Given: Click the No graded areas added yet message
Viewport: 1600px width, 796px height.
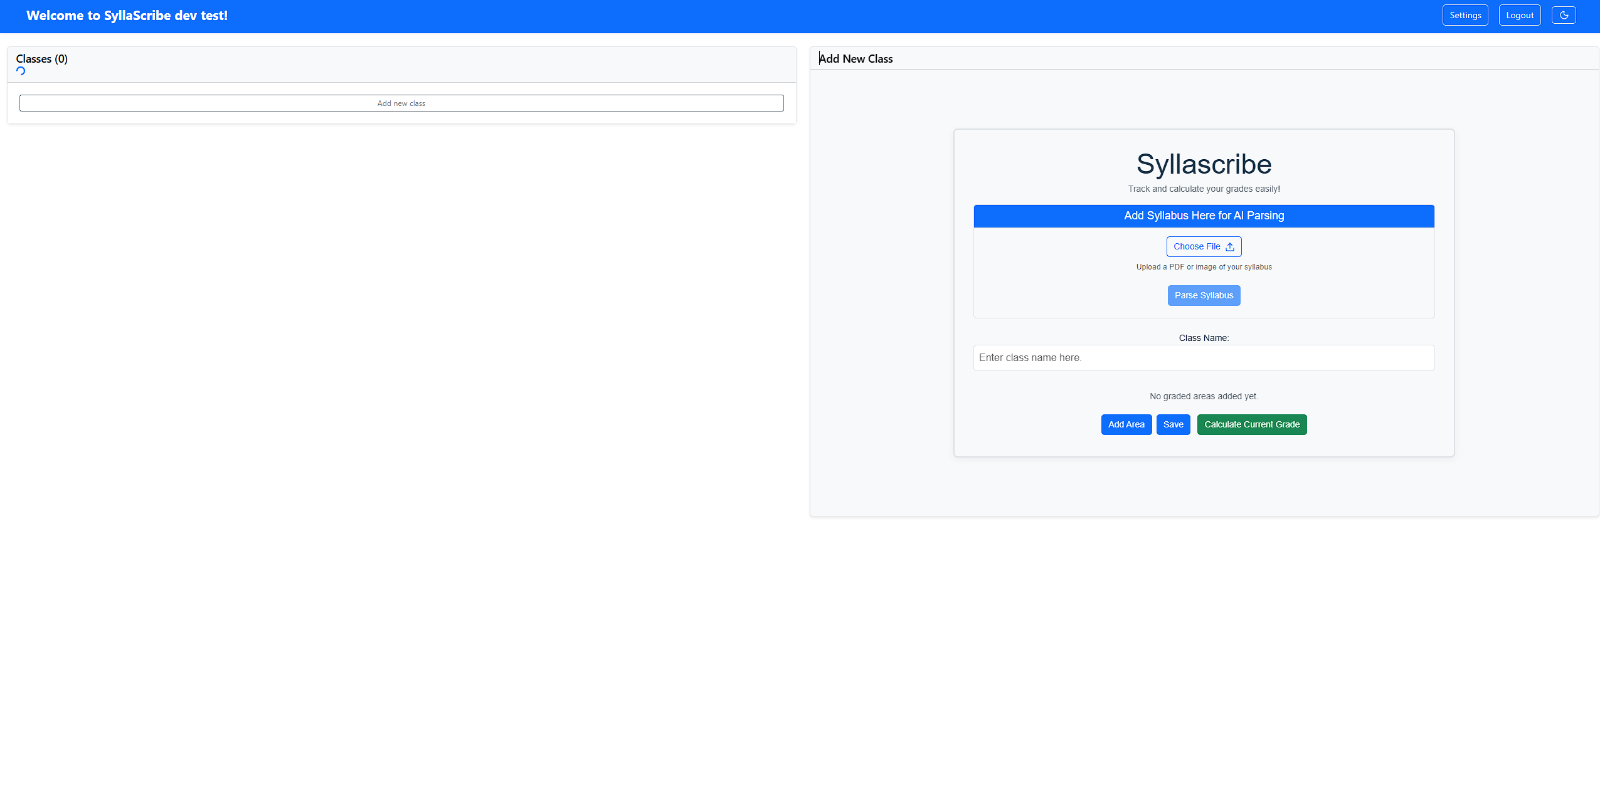Looking at the screenshot, I should 1204,395.
